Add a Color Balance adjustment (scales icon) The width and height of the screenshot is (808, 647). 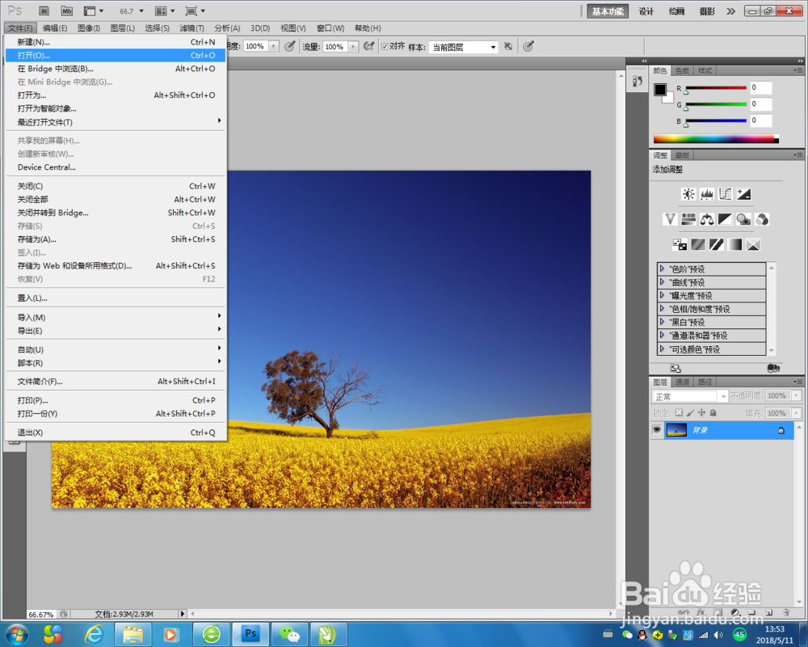707,219
